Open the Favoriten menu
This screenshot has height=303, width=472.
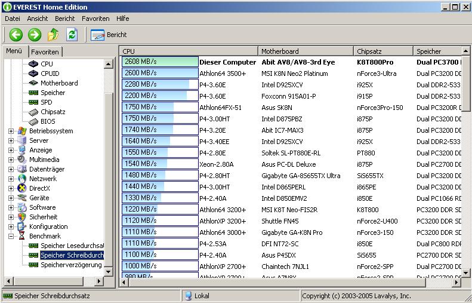pyautogui.click(x=95, y=19)
